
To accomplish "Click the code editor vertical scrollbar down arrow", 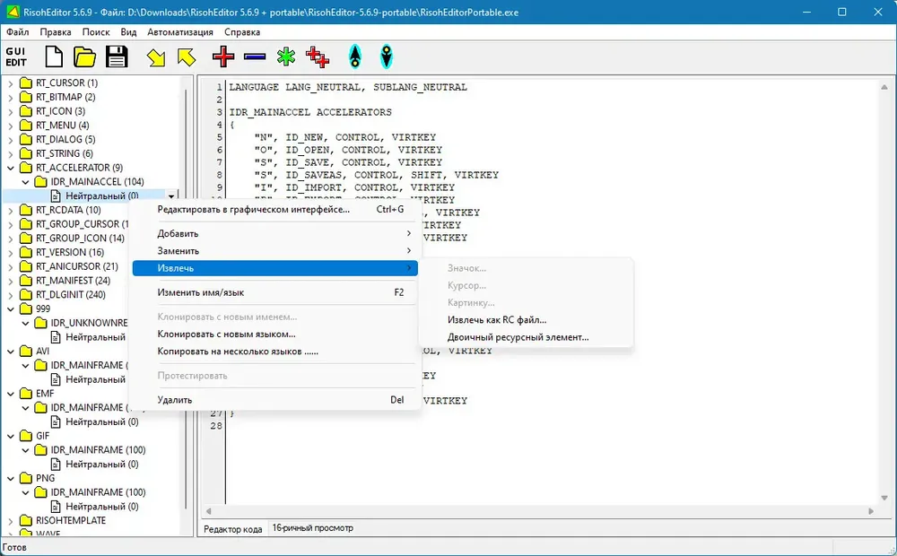I will (x=884, y=498).
